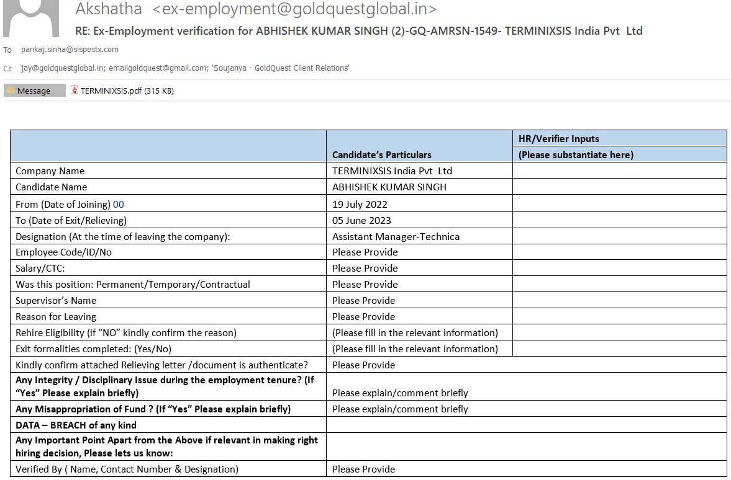The width and height of the screenshot is (731, 480).
Task: Click sender address ex-employment@goldquestglobal.in
Action: [x=294, y=9]
